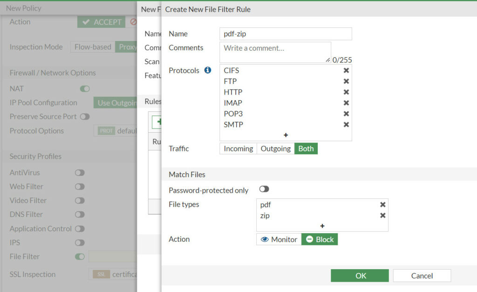
Task: Enable the AntiVirus security profile
Action: pyautogui.click(x=79, y=172)
